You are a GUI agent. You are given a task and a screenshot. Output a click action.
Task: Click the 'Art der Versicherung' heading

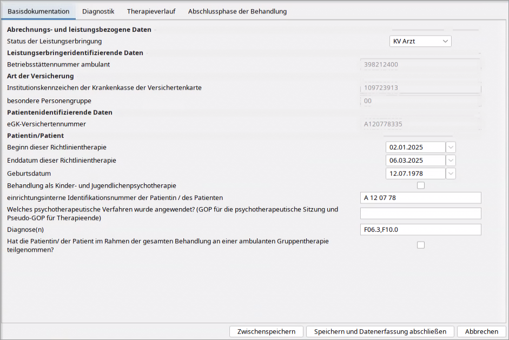pos(40,76)
